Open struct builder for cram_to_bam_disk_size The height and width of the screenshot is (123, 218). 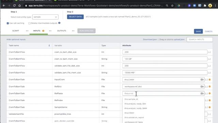[x=209, y=52]
